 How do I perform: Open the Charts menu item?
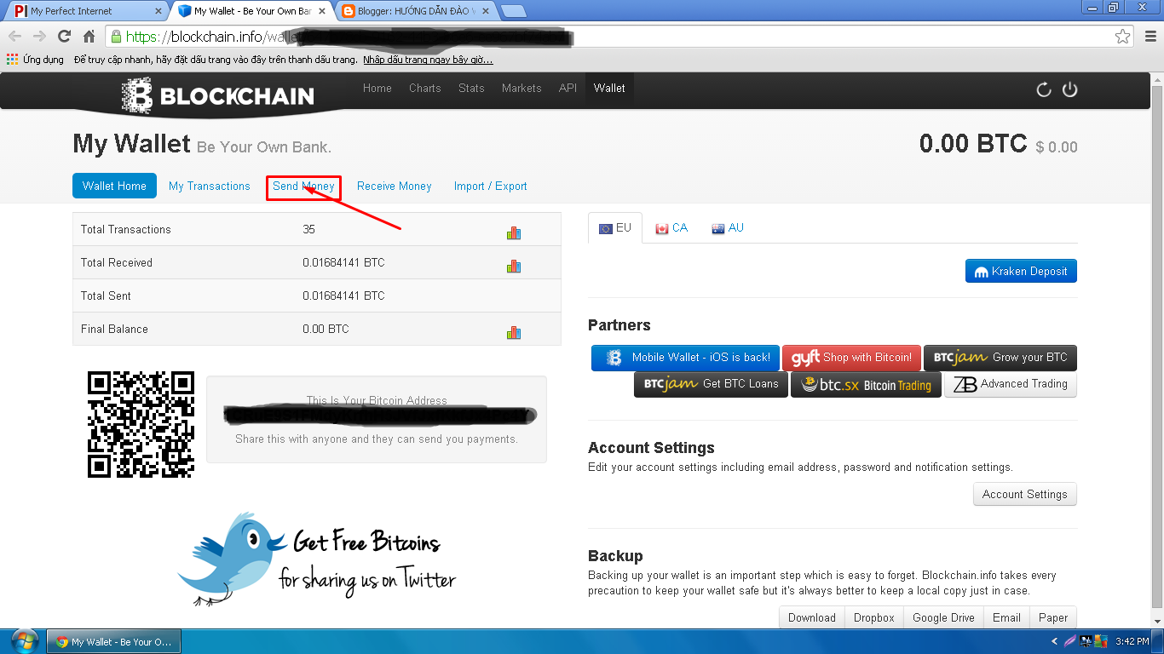coord(425,88)
